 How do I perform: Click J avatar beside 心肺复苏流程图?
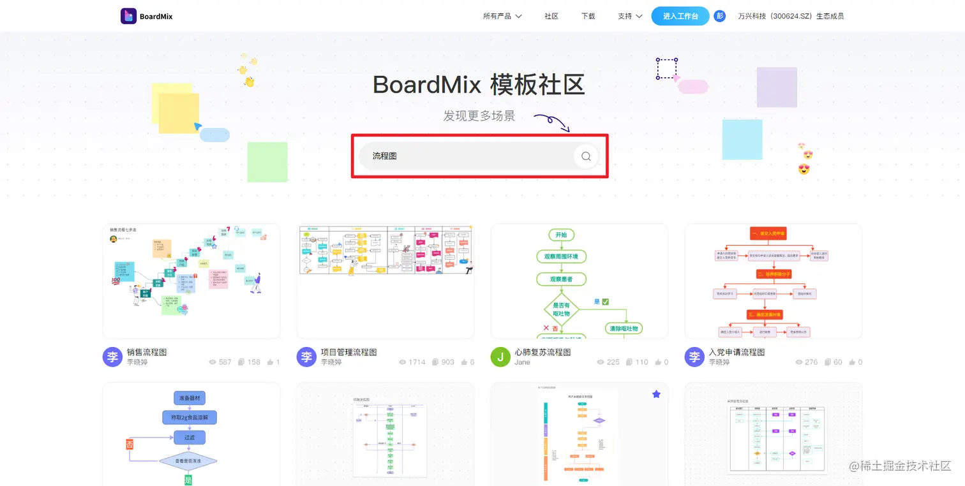point(500,357)
